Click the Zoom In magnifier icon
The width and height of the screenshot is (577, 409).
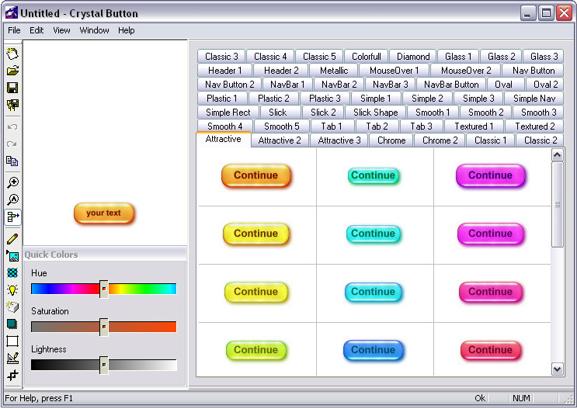coord(12,182)
